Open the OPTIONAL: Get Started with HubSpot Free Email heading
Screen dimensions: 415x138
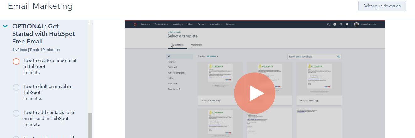pyautogui.click(x=44, y=34)
